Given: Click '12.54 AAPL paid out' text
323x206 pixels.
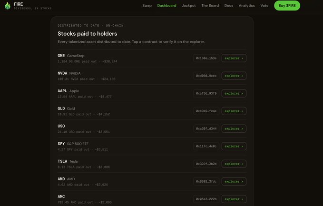Looking at the screenshot, I should pyautogui.click(x=75, y=97).
